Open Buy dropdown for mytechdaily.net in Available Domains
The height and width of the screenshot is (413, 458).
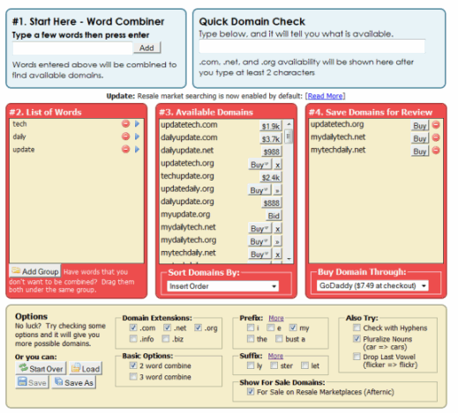[259, 254]
